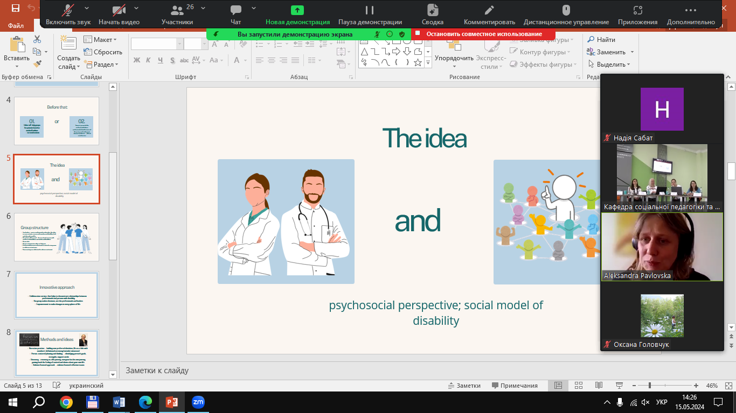Switch to Reading view icon
Viewport: 736px width, 413px height.
pos(599,386)
